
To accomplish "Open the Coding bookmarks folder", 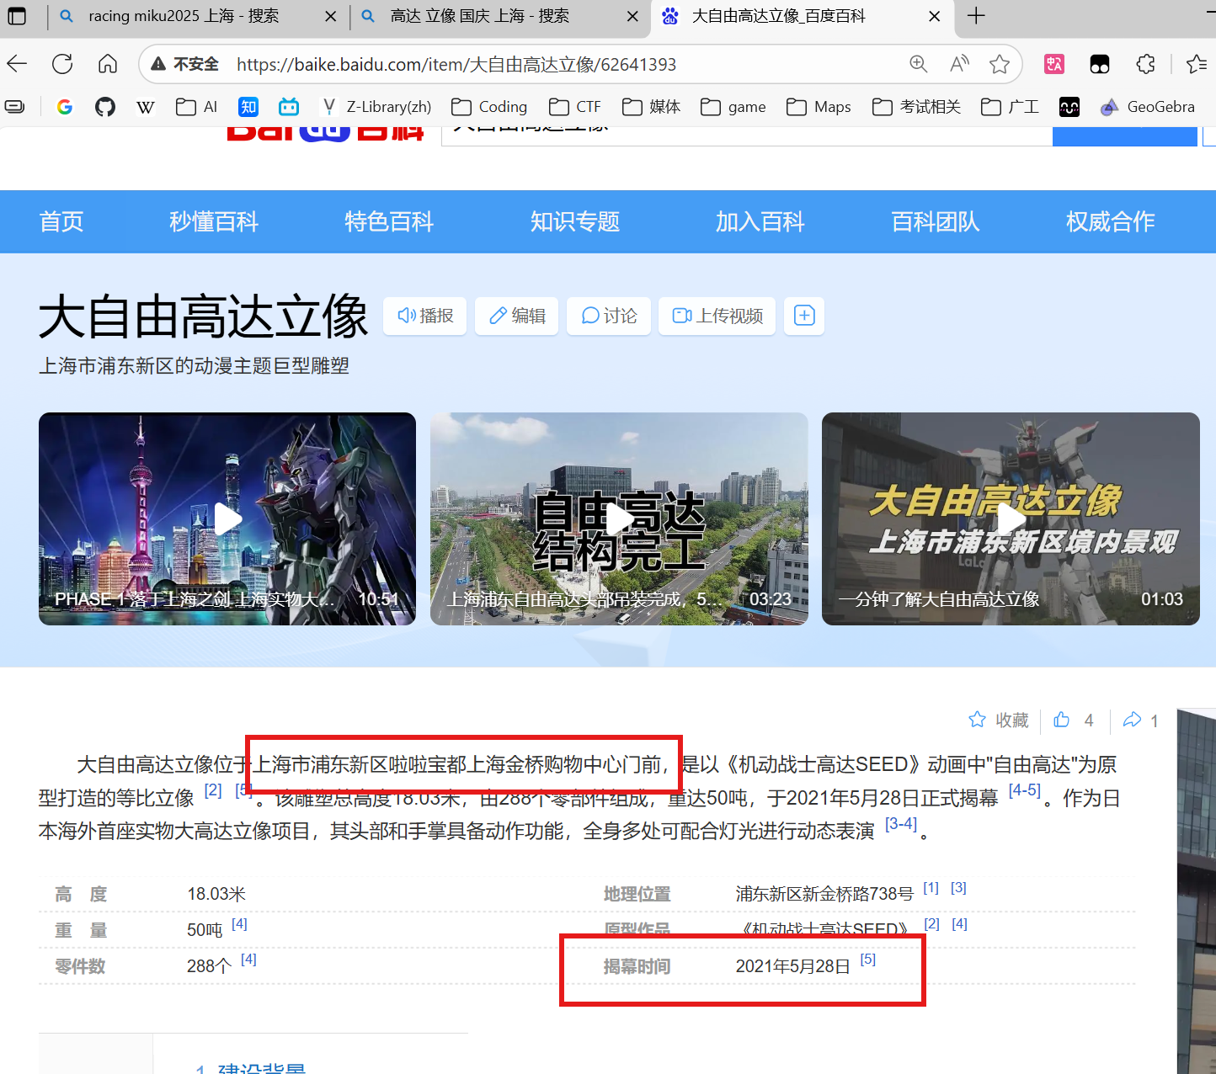I will tap(489, 107).
